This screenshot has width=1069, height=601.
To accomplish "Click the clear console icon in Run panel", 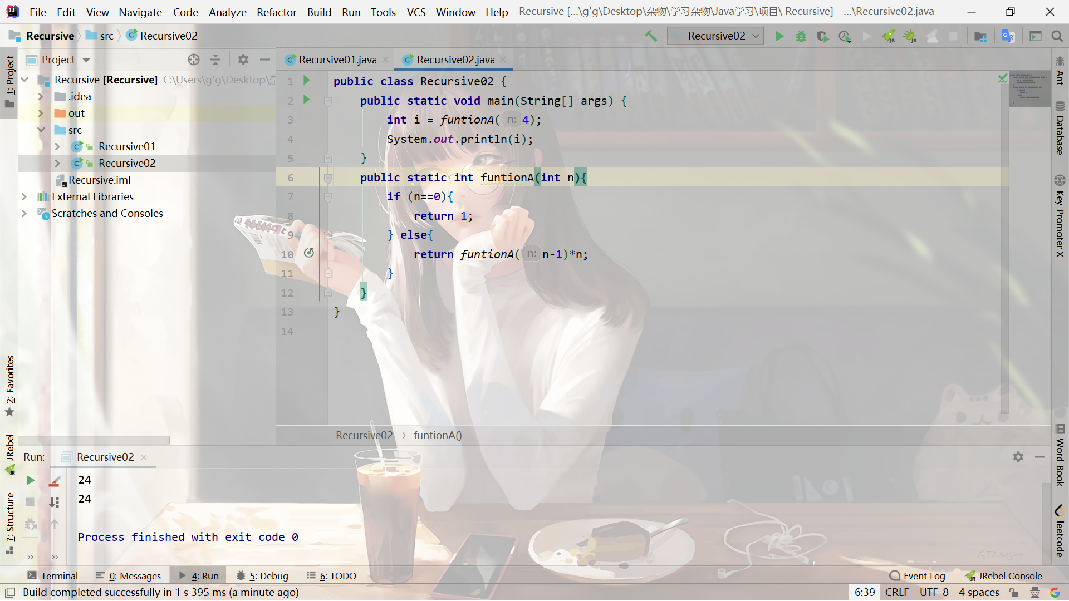I will click(54, 481).
